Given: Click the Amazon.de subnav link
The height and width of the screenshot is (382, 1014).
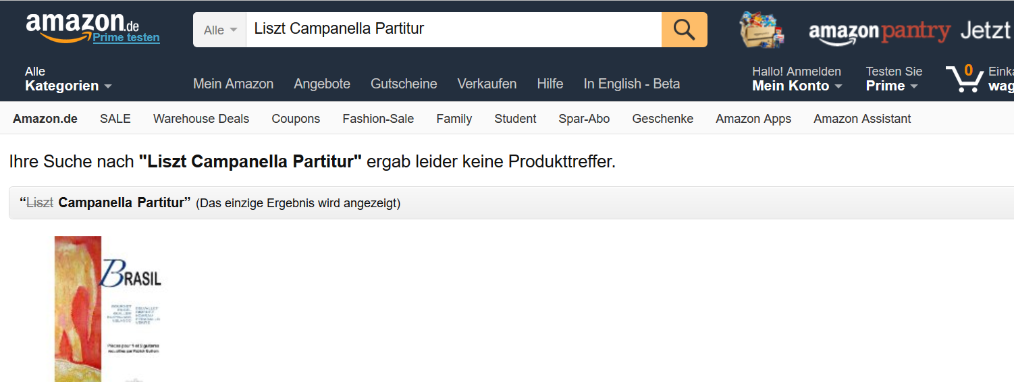Looking at the screenshot, I should 45,119.
